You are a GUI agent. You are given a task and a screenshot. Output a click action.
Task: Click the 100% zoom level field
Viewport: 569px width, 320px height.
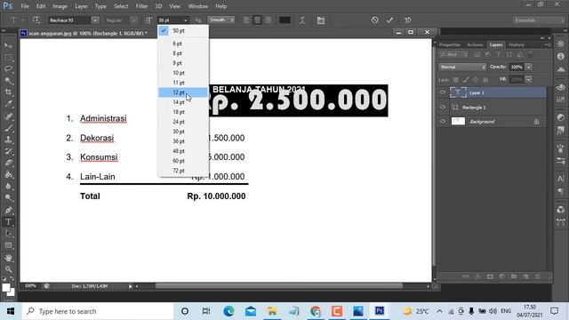[30, 286]
